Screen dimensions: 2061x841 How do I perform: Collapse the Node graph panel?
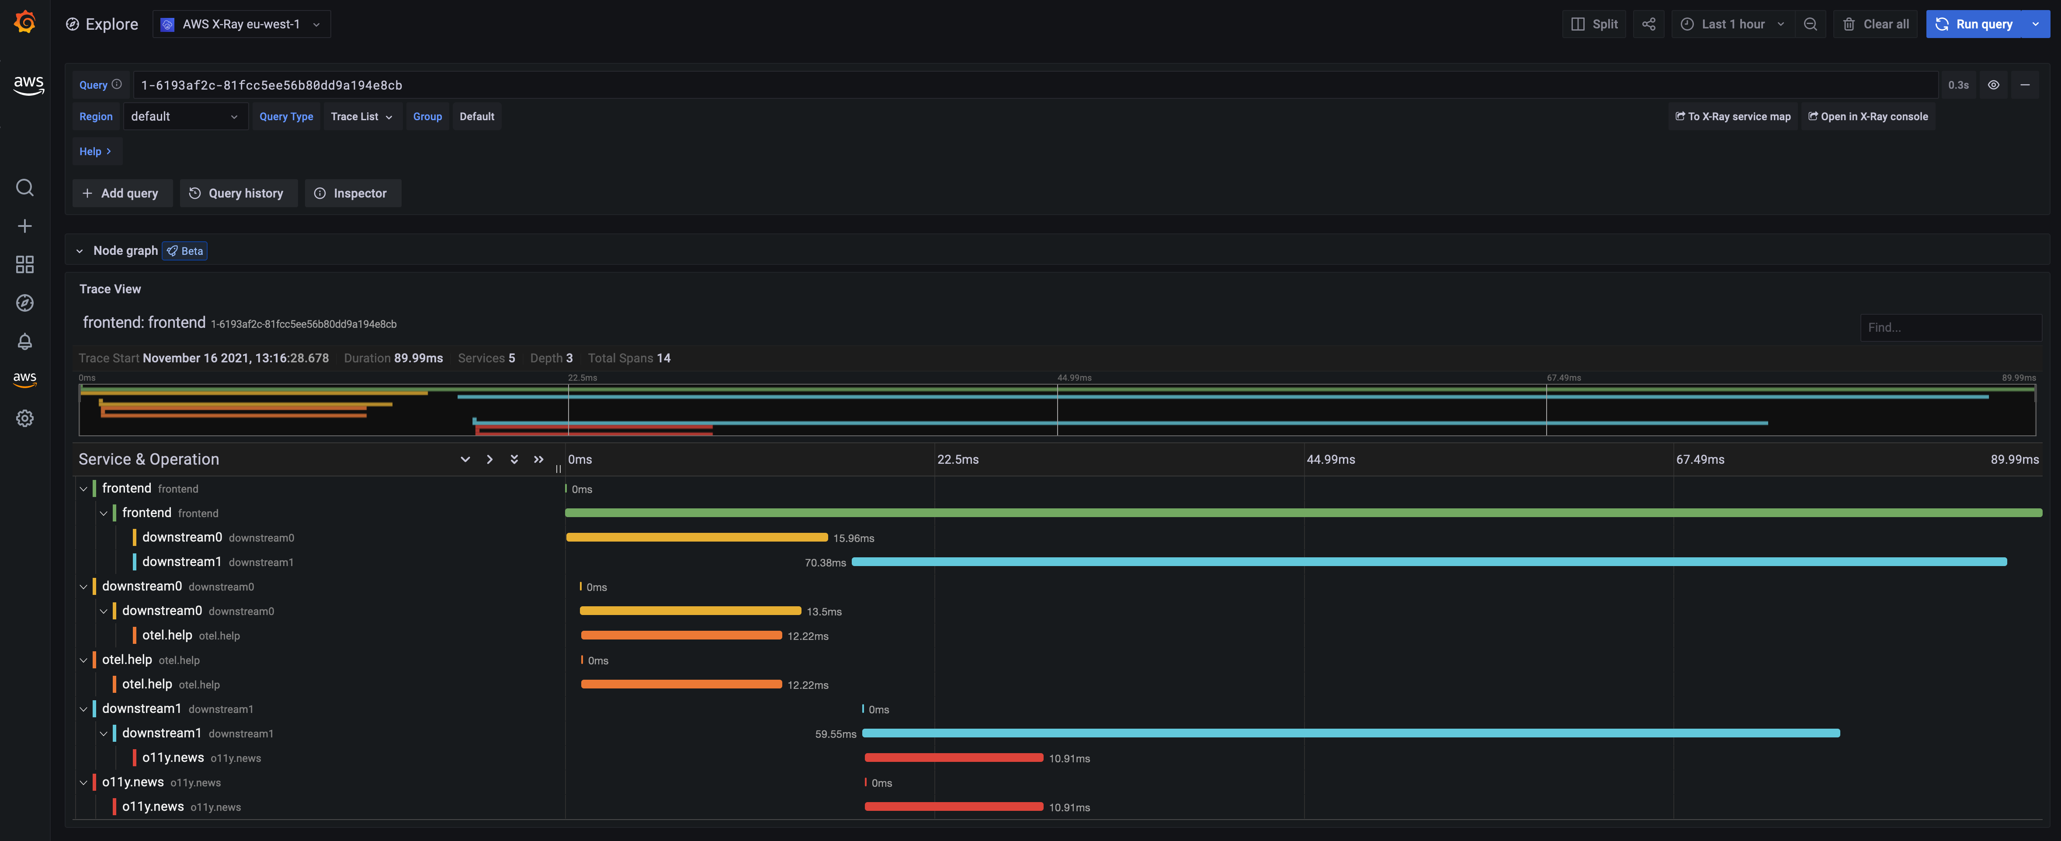tap(79, 251)
